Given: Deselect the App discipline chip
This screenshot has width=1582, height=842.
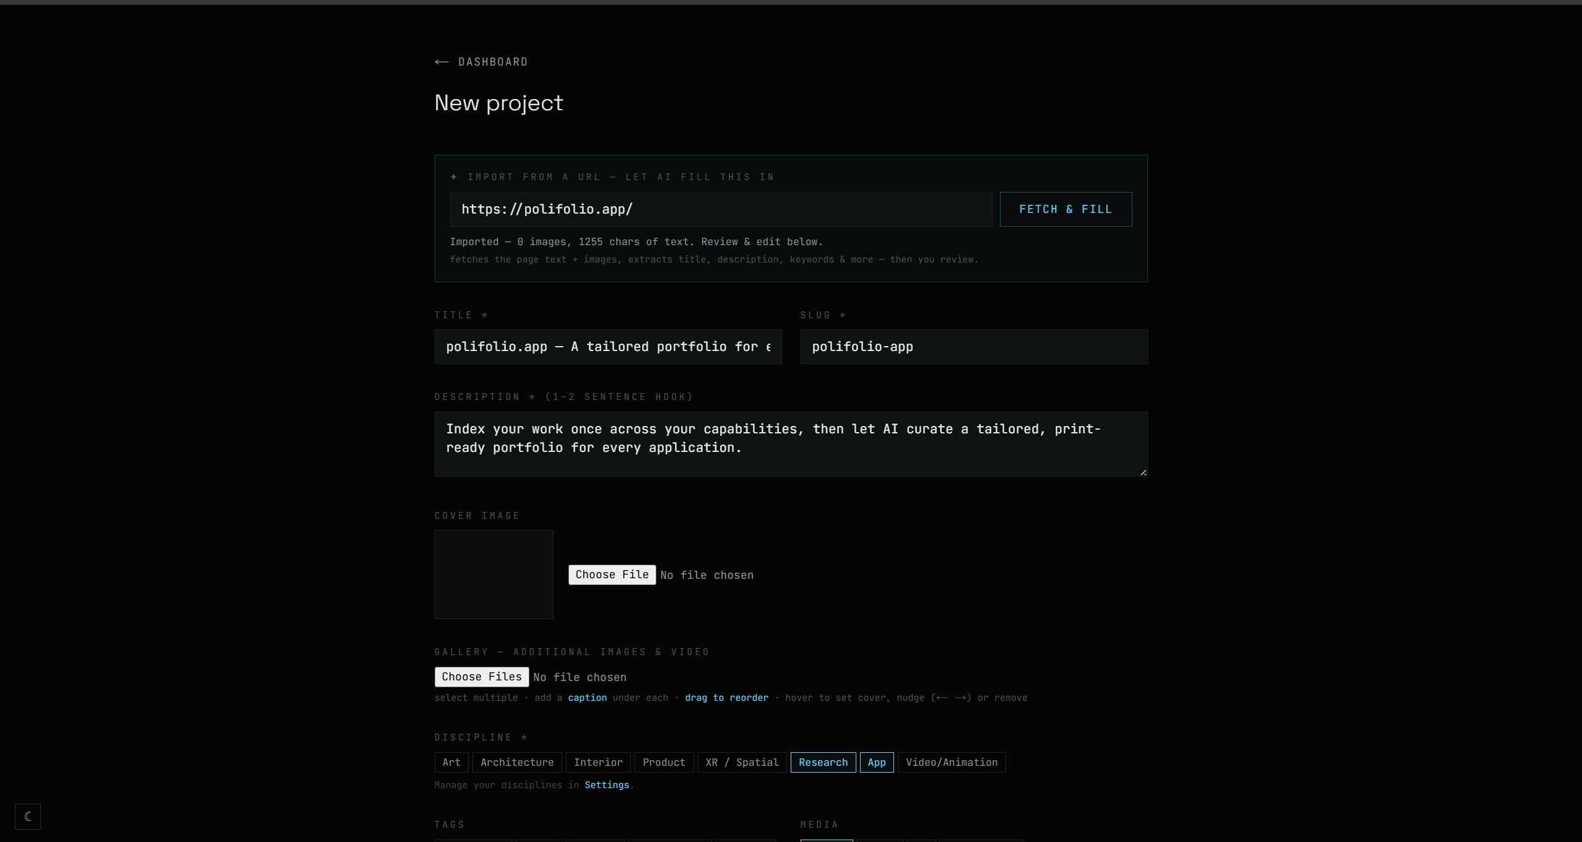Looking at the screenshot, I should [877, 762].
